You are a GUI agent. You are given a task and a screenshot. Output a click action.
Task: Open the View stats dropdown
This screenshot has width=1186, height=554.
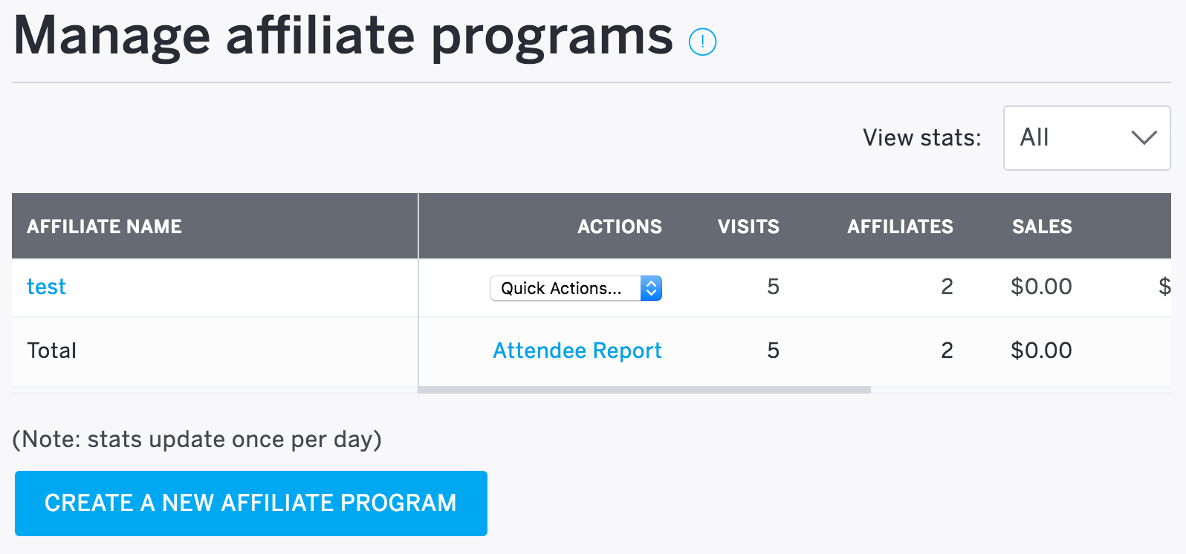[1086, 138]
